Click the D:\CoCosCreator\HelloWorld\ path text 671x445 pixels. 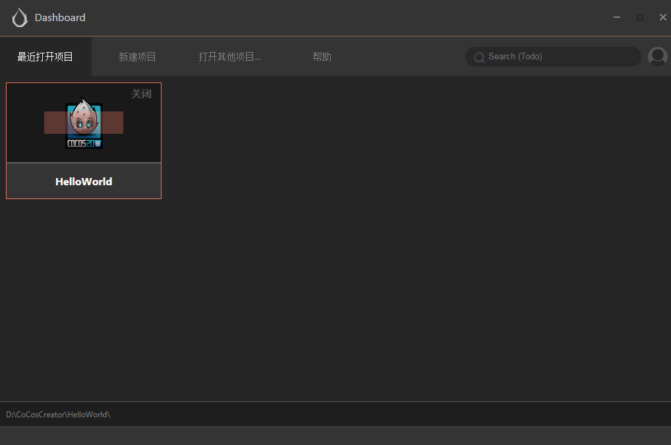tap(58, 414)
